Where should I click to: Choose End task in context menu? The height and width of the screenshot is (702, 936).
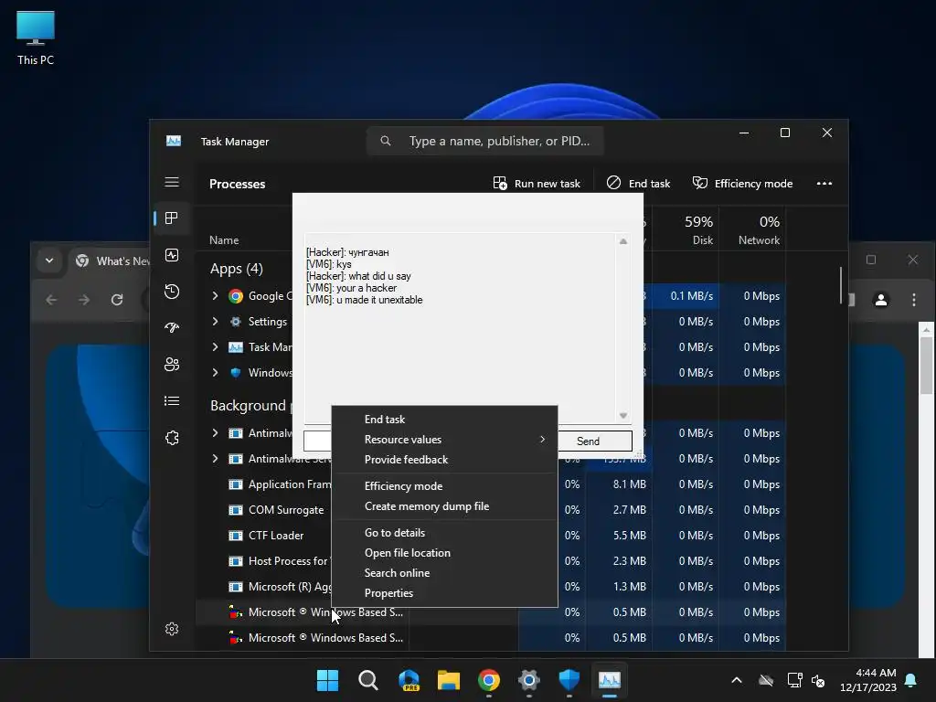(x=445, y=420)
